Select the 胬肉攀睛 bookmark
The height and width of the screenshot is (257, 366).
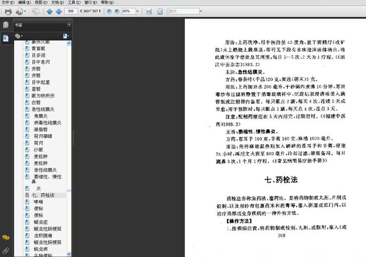click(43, 136)
